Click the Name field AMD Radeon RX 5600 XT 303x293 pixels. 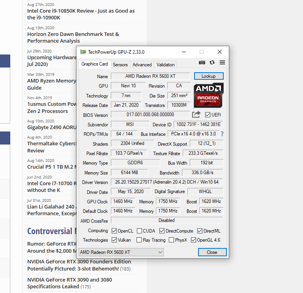[150, 76]
